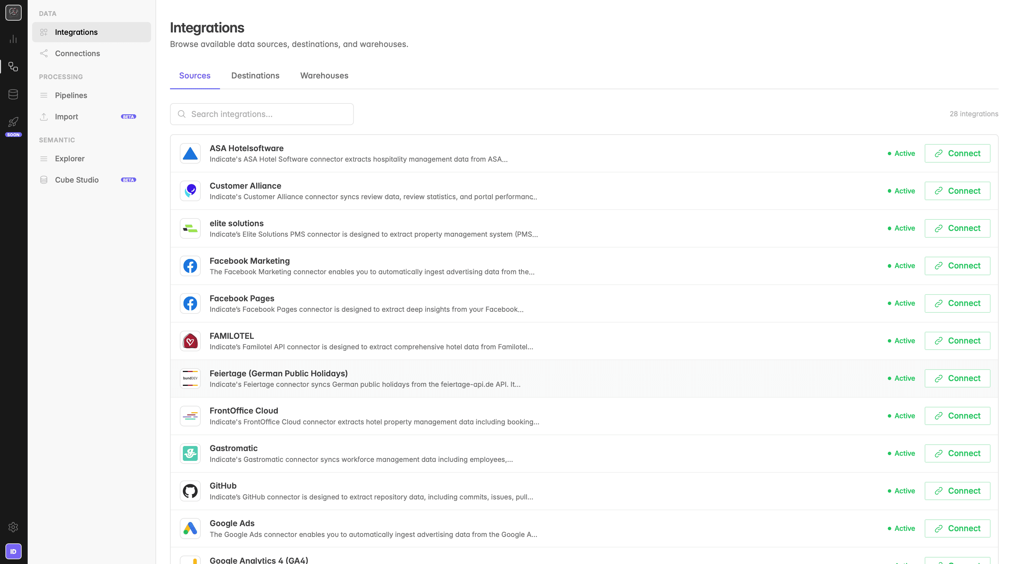Click the "elite solutions" title
The width and height of the screenshot is (1022, 564).
coord(237,224)
